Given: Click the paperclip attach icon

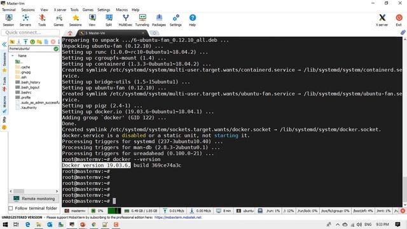Looking at the screenshot, I should point(403,32).
